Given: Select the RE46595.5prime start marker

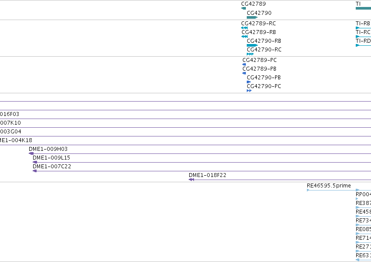Looking at the screenshot, I should 308,190.
